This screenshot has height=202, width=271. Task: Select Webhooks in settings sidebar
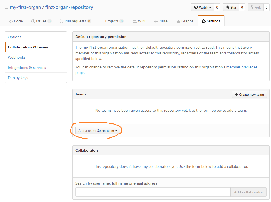click(16, 57)
